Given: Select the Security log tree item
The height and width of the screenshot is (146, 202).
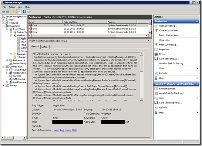Looking at the screenshot, I should 23,42.
